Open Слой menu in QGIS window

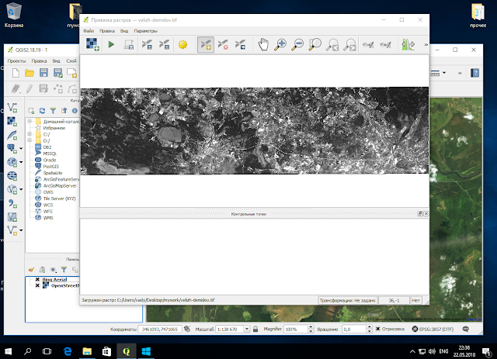click(71, 60)
